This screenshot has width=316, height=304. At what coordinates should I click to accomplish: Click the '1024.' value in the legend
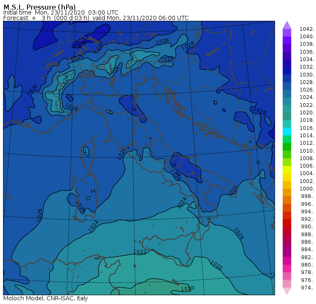click(x=307, y=97)
